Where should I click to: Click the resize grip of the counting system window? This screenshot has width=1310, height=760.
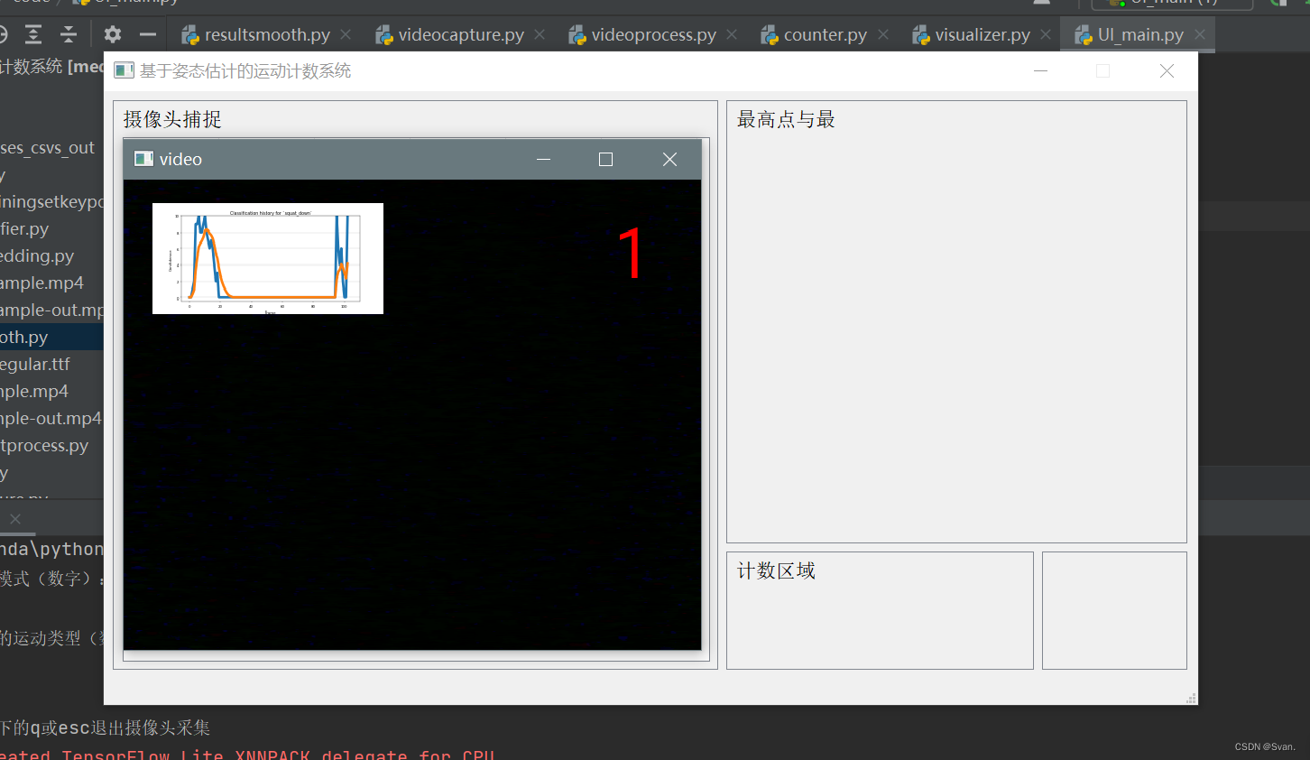(x=1191, y=698)
